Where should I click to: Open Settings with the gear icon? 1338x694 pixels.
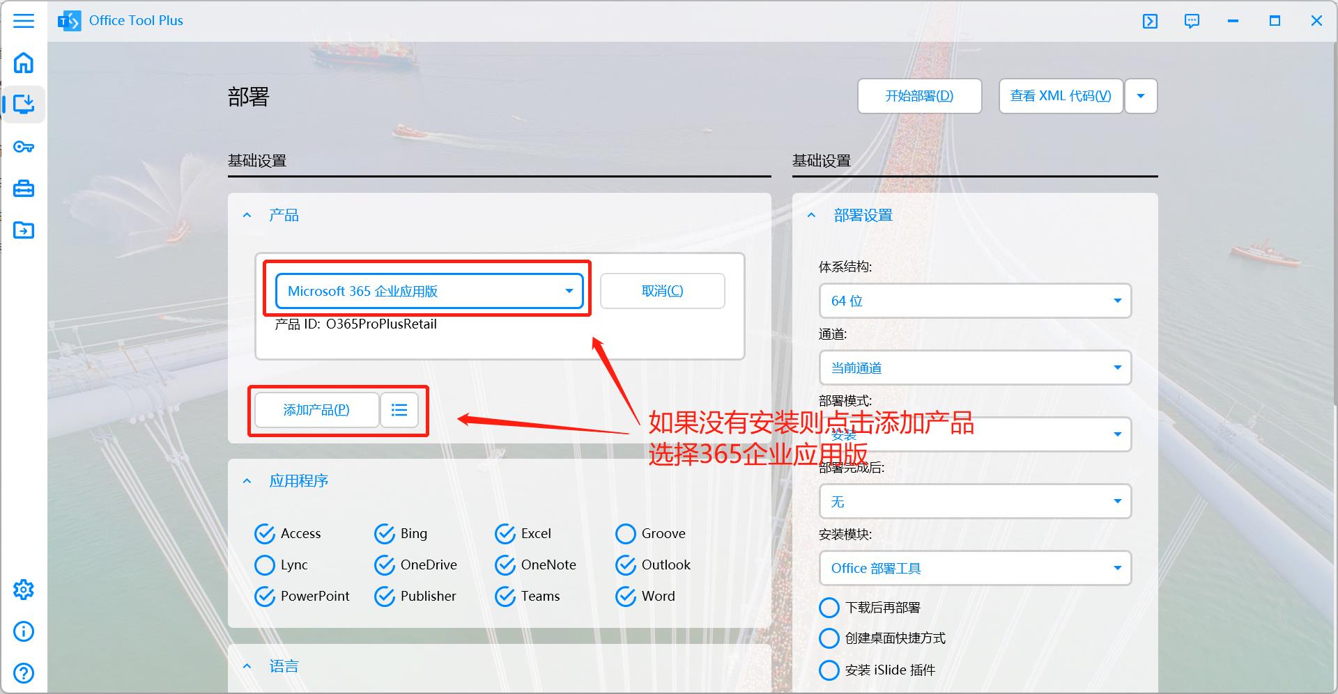[24, 589]
